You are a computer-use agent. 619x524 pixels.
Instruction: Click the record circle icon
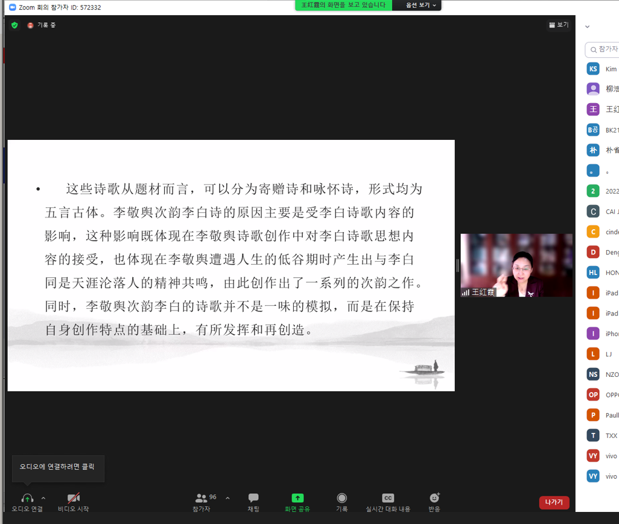tap(342, 498)
